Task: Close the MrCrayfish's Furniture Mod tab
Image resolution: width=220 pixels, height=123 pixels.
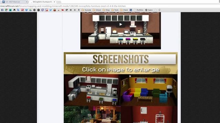Action: click(x=54, y=2)
